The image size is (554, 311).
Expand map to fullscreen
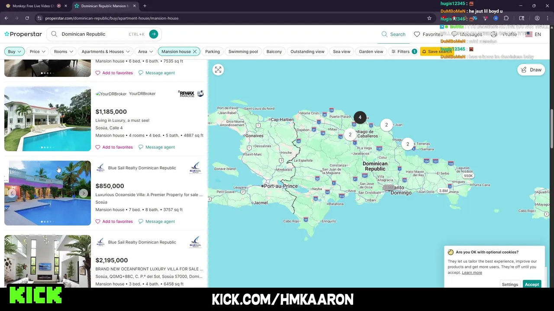[x=218, y=70]
